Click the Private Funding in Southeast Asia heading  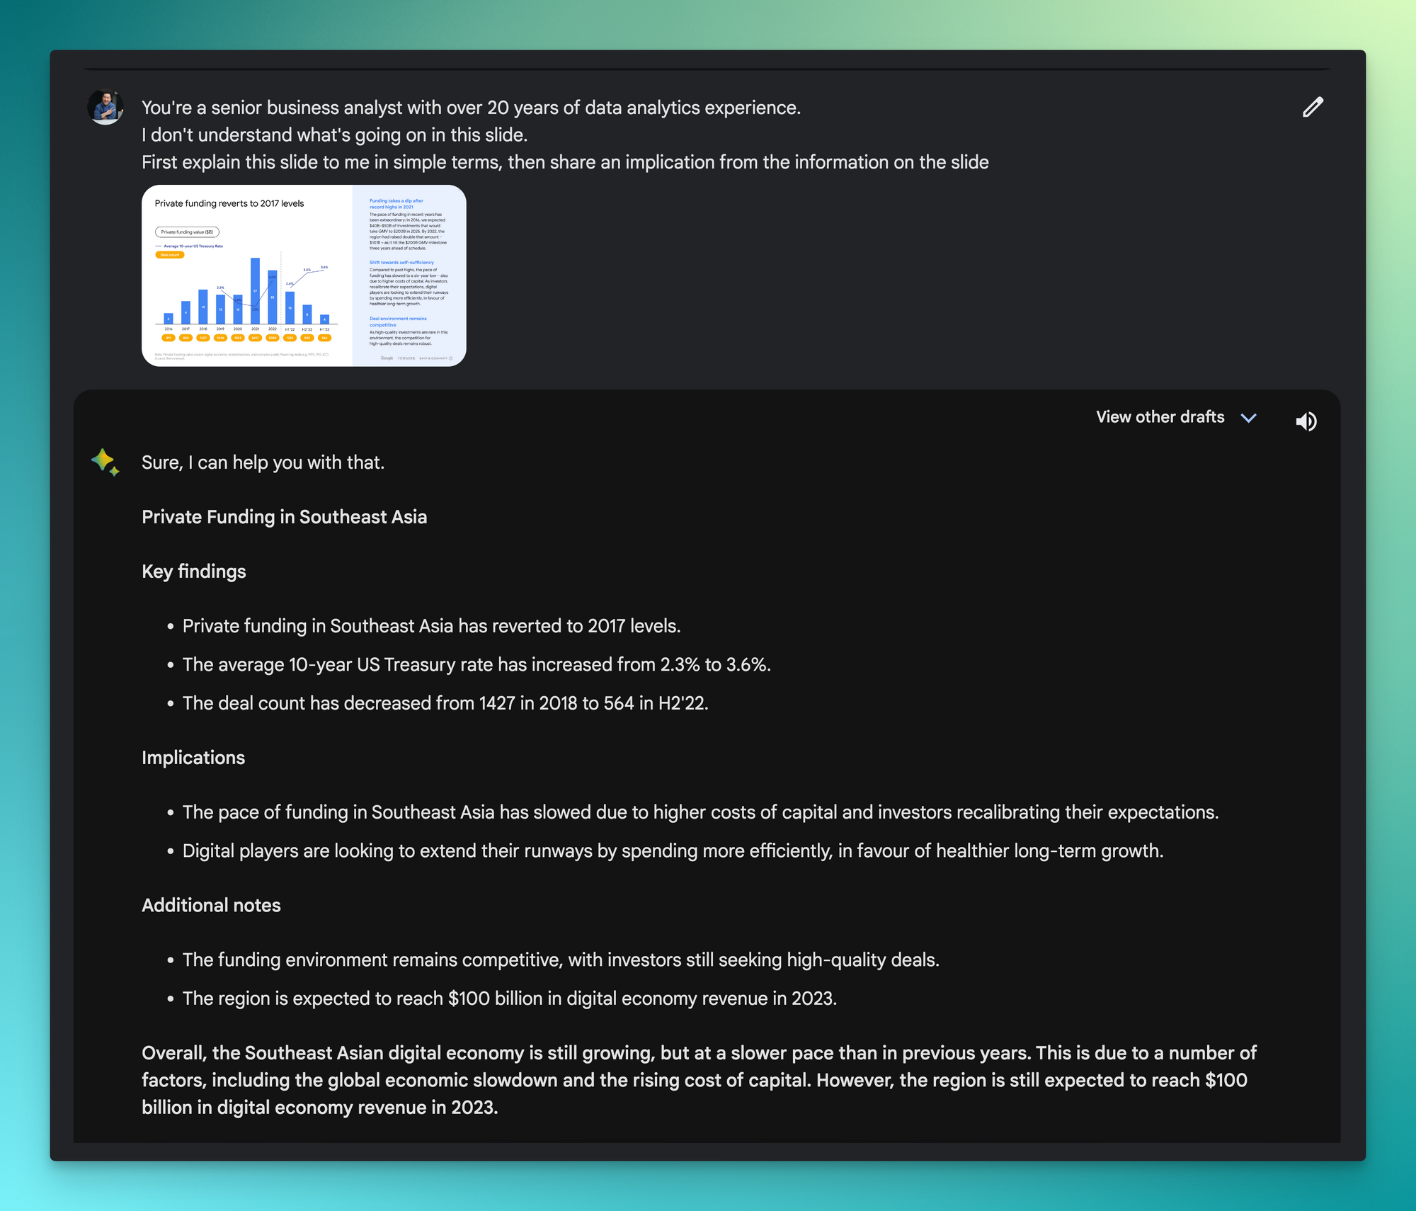tap(284, 517)
